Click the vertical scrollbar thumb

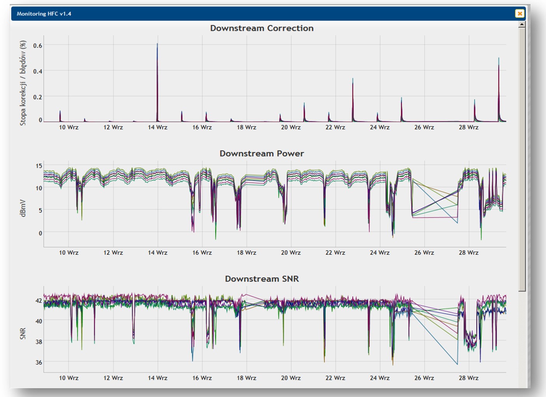pyautogui.click(x=522, y=156)
